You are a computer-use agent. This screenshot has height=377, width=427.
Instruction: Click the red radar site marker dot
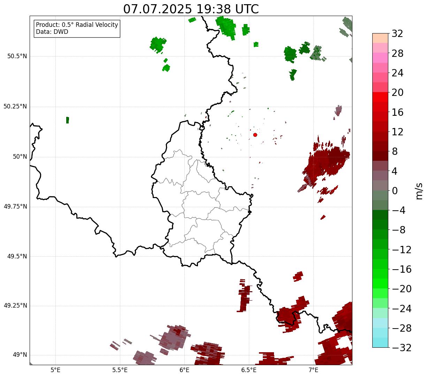(255, 135)
